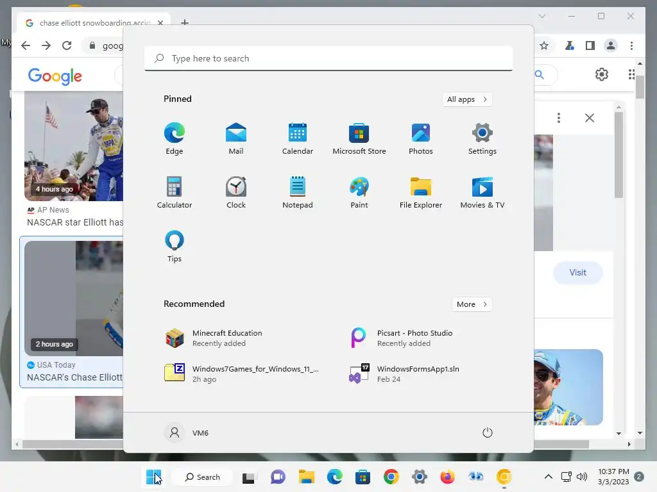Open Chrome profile avatar

click(x=611, y=45)
